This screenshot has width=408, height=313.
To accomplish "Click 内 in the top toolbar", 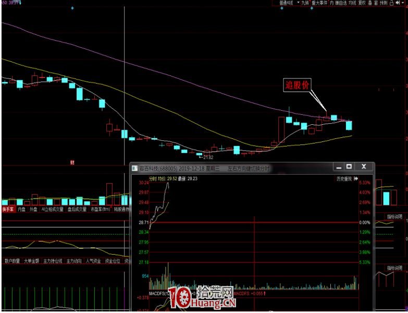I will [x=332, y=3].
